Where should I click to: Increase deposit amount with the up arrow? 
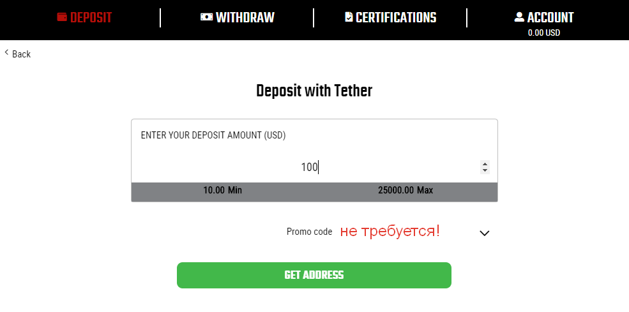click(x=485, y=164)
